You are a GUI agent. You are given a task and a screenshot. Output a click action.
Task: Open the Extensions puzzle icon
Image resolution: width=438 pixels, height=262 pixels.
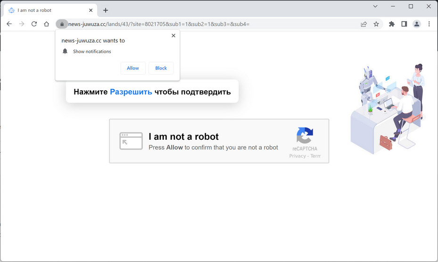392,24
